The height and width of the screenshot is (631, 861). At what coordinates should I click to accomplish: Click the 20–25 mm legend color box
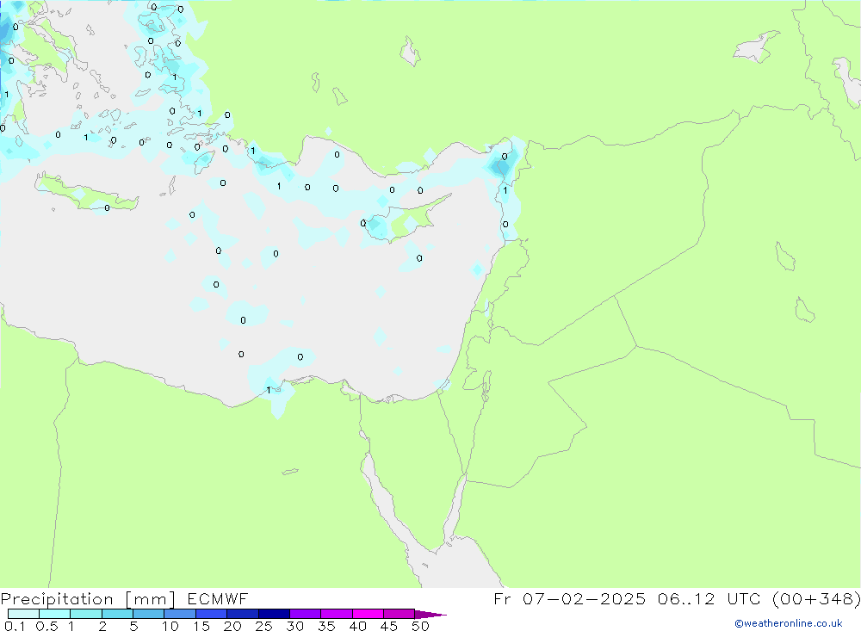pos(243,614)
